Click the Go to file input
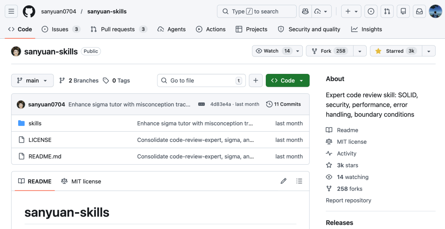 (201, 80)
